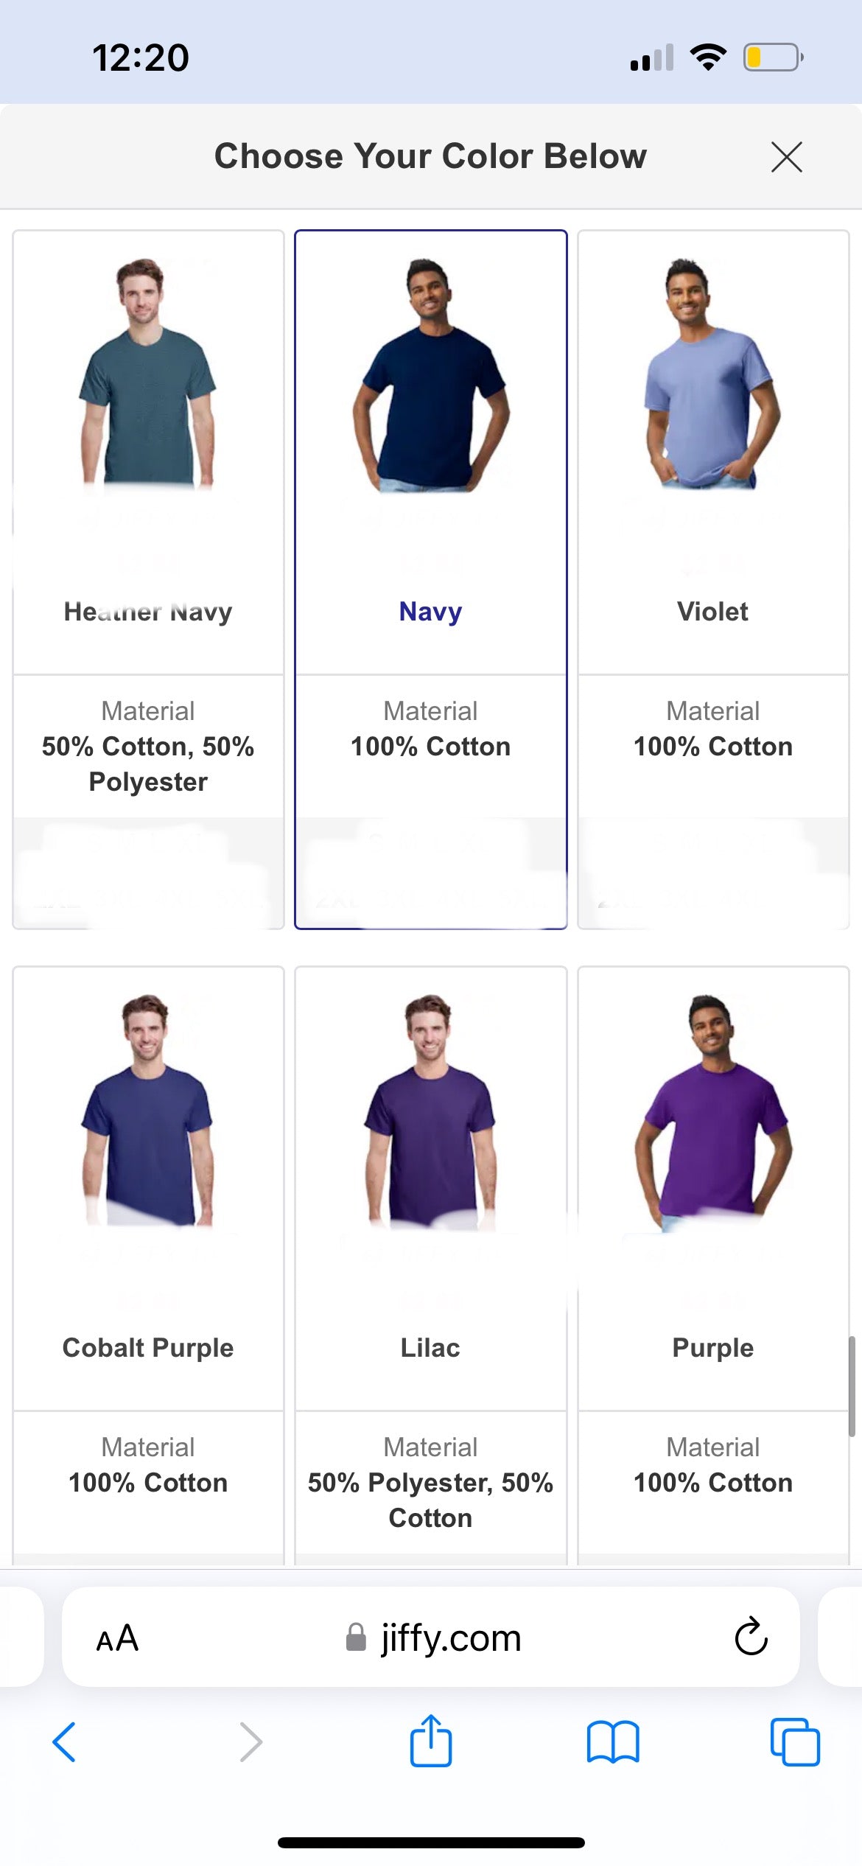Screen dimensions: 862x1866
Task: Tap the Safari back arrow
Action: tap(64, 1742)
